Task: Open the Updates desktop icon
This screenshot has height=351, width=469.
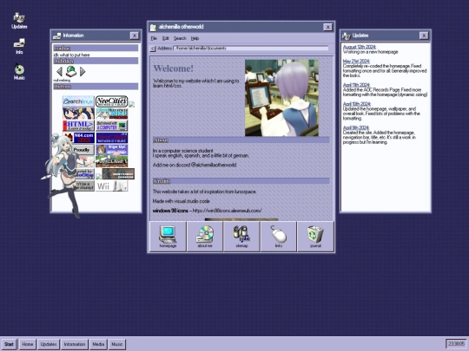Action: (19, 21)
